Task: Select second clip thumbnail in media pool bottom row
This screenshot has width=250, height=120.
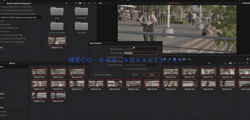Action: coord(58,96)
